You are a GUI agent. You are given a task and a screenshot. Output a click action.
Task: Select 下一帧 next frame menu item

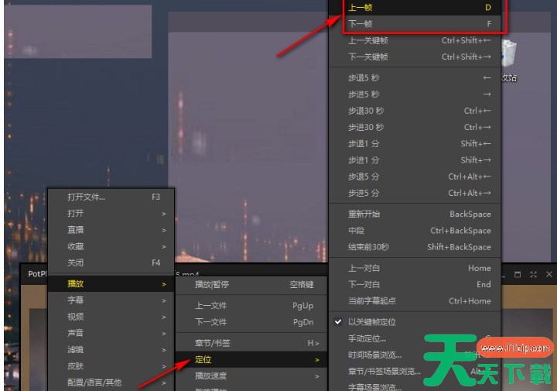tap(415, 24)
